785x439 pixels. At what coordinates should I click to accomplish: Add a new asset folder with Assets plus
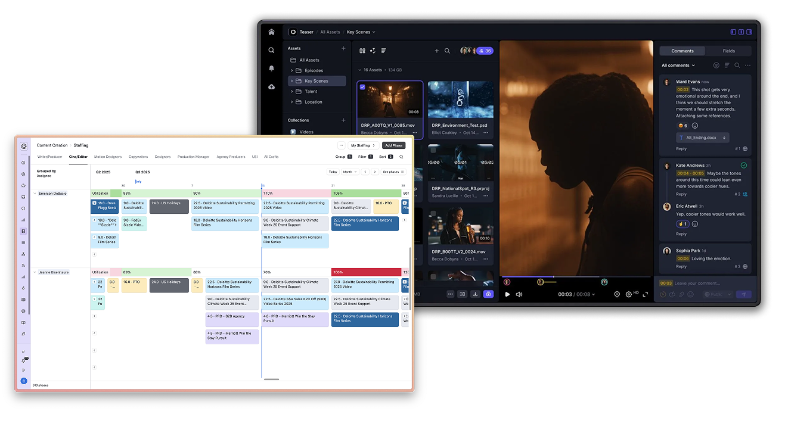343,48
